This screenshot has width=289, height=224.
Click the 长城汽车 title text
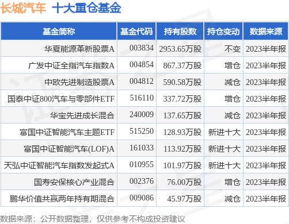[23, 8]
